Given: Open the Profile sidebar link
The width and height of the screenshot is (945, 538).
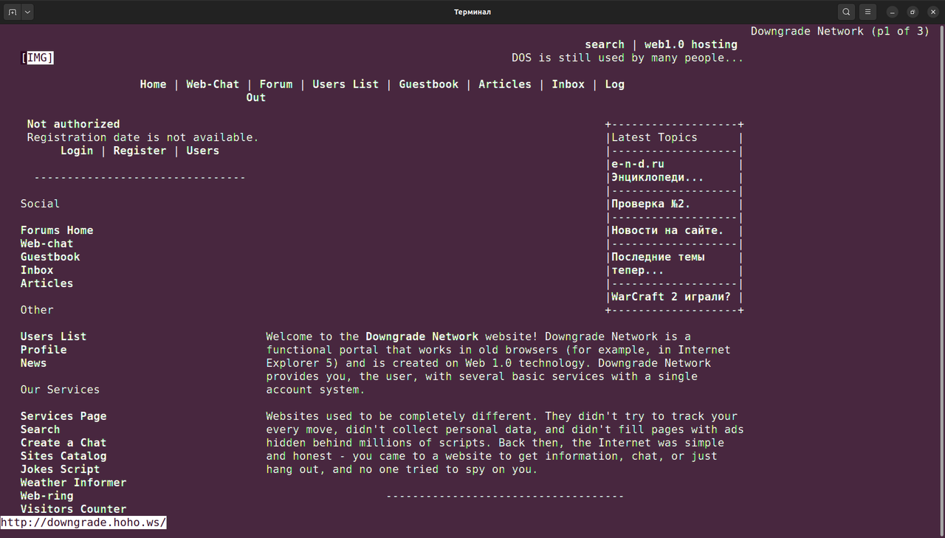Looking at the screenshot, I should pos(44,350).
